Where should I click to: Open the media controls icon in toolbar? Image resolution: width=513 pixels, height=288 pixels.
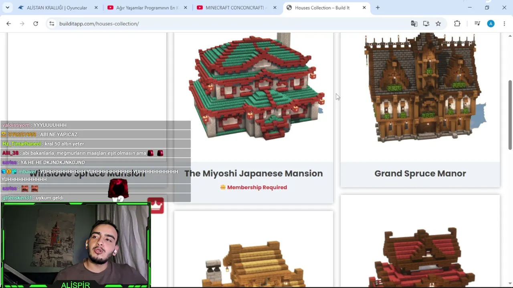(477, 24)
